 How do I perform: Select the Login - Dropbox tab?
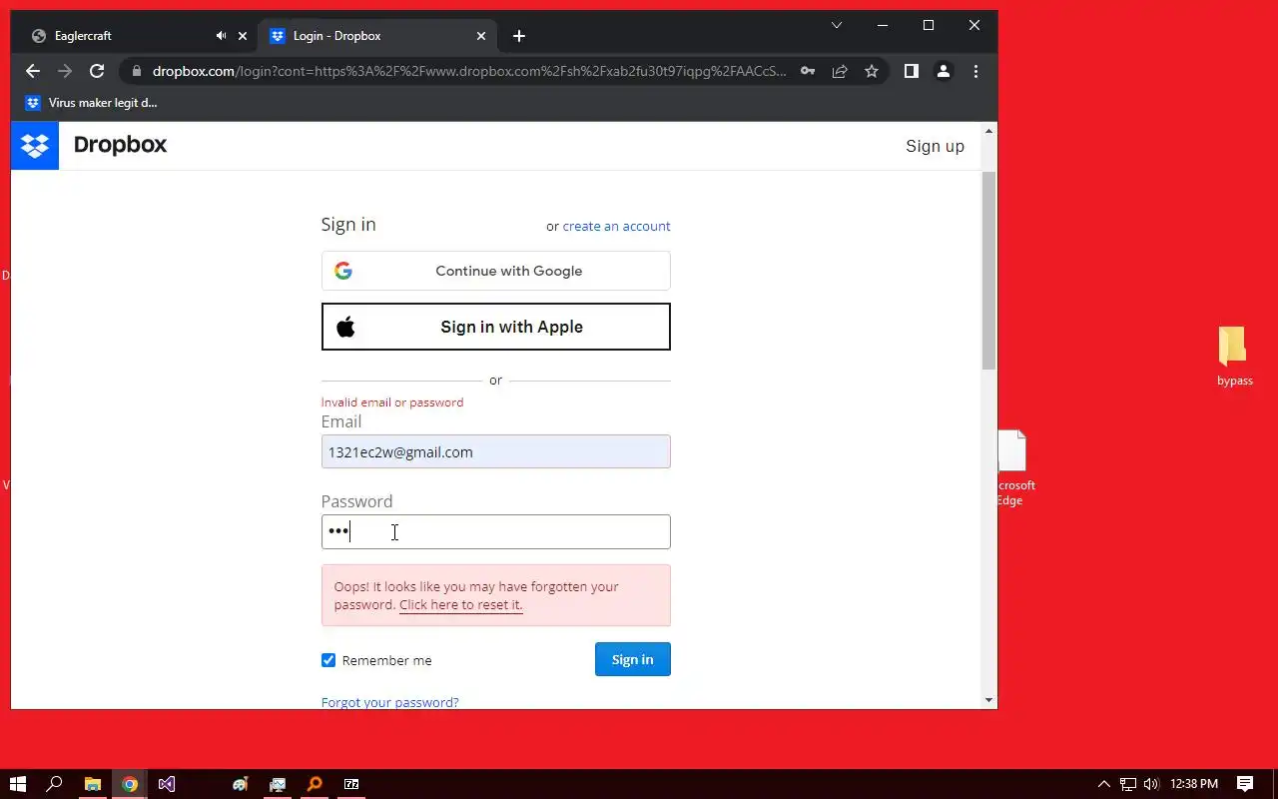(378, 36)
